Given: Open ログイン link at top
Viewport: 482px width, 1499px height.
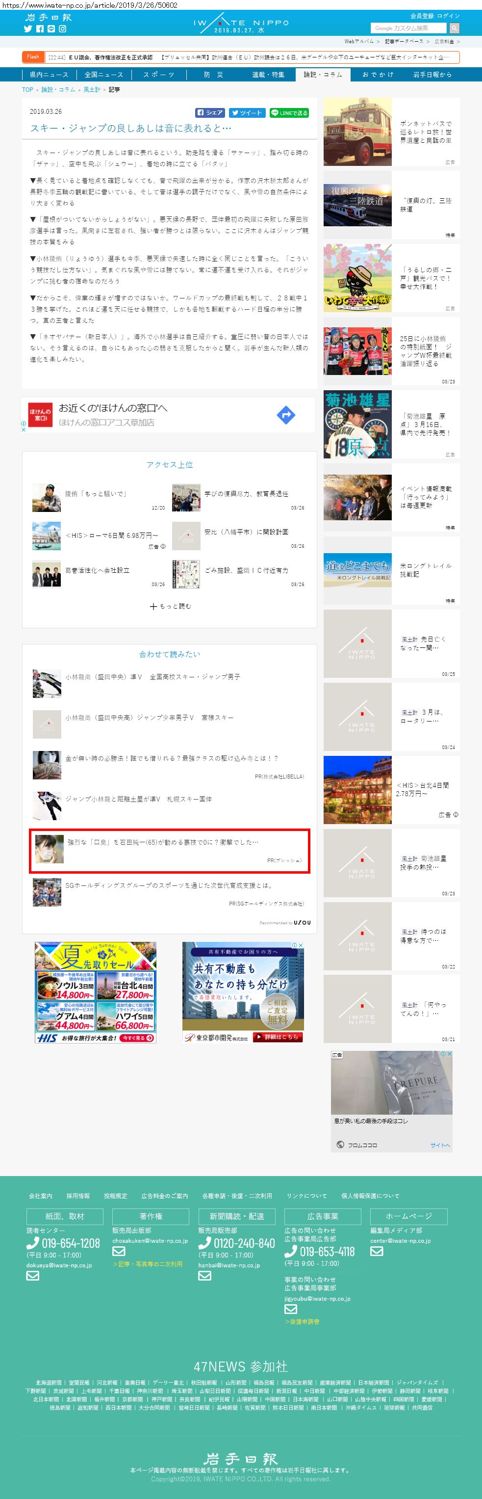Looking at the screenshot, I should [x=448, y=16].
